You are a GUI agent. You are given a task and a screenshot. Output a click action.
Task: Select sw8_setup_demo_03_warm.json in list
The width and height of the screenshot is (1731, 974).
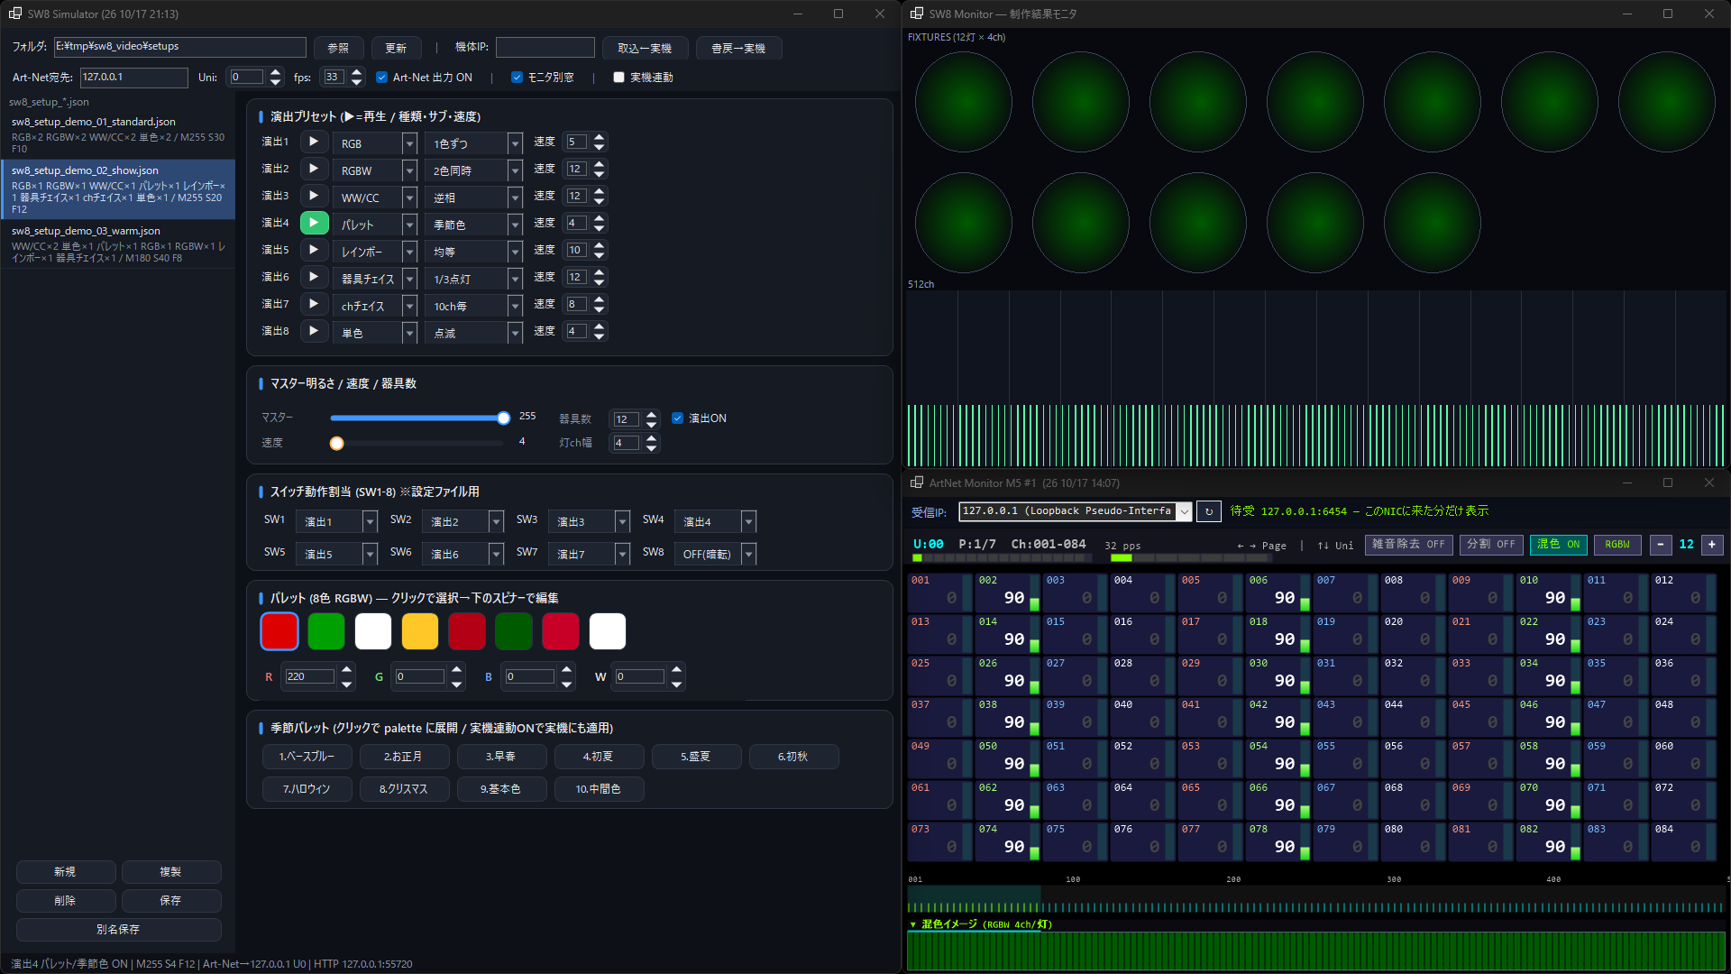pos(118,243)
